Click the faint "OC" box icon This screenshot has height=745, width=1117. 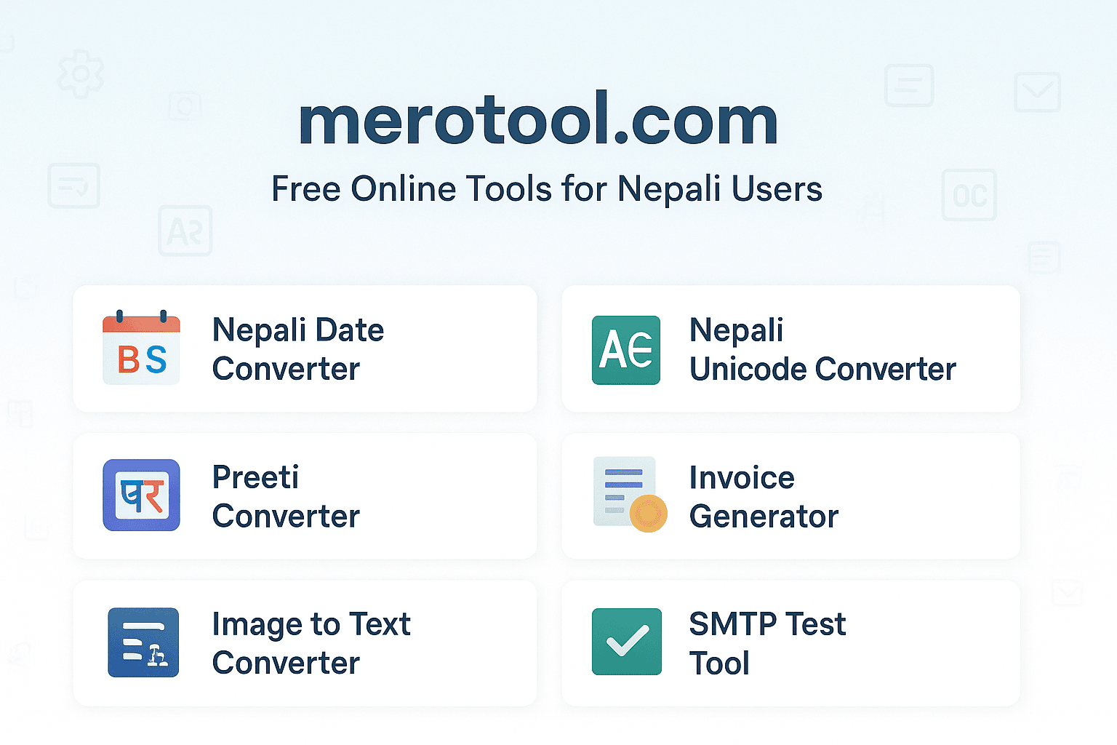coord(969,195)
